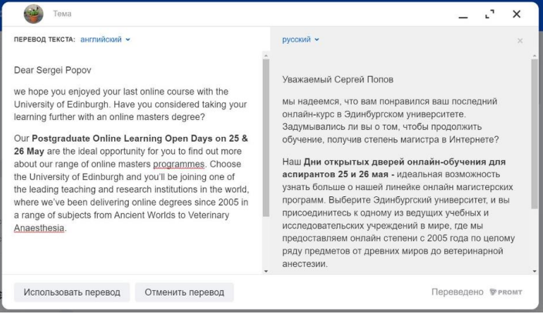Click the PROMT logo link
Viewport: 543px width, 314px height.
pos(506,292)
